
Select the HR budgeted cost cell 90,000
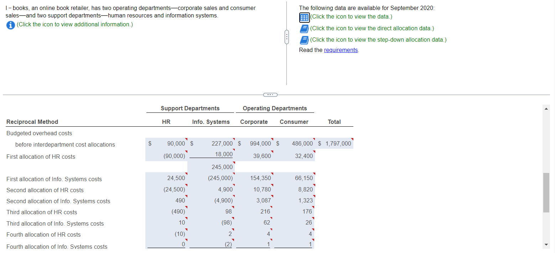tap(166, 143)
